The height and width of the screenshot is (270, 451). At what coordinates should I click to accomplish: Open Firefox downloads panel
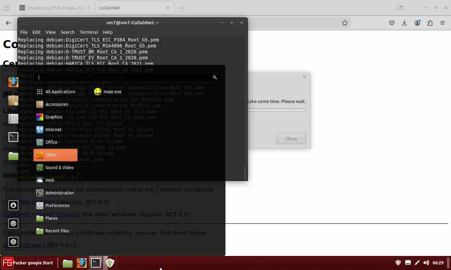click(x=404, y=23)
